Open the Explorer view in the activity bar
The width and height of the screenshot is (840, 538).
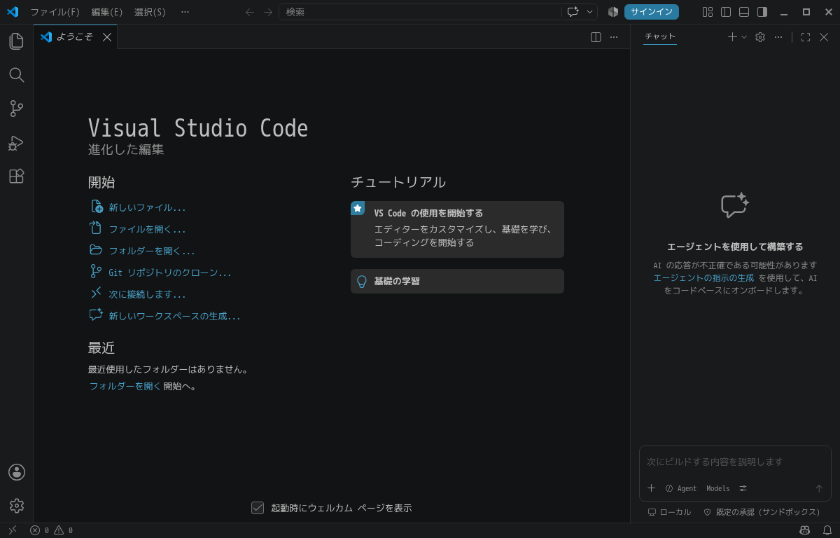click(x=16, y=41)
